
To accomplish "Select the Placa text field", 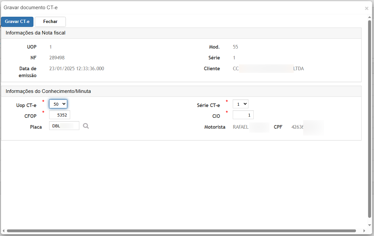I will click(64, 126).
